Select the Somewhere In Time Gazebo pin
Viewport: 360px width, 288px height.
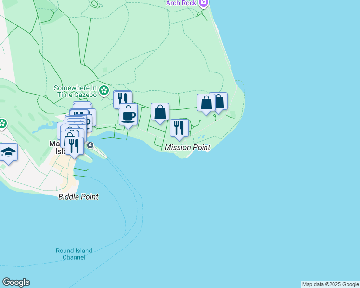pos(104,91)
